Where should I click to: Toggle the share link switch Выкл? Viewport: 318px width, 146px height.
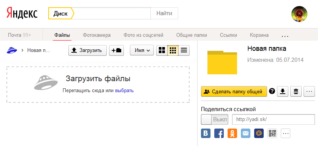[215, 119]
